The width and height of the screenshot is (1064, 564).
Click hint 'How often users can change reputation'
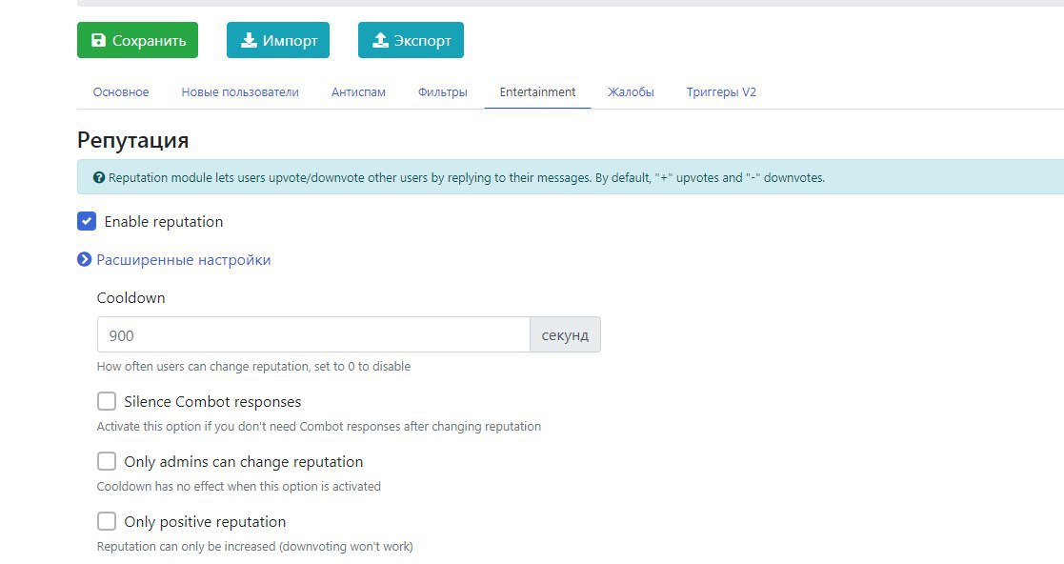click(x=253, y=367)
